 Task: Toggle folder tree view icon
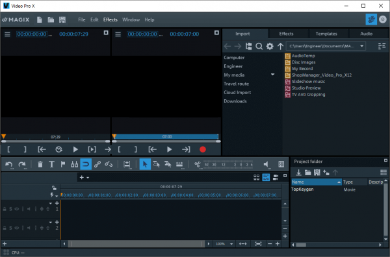pyautogui.click(x=248, y=46)
